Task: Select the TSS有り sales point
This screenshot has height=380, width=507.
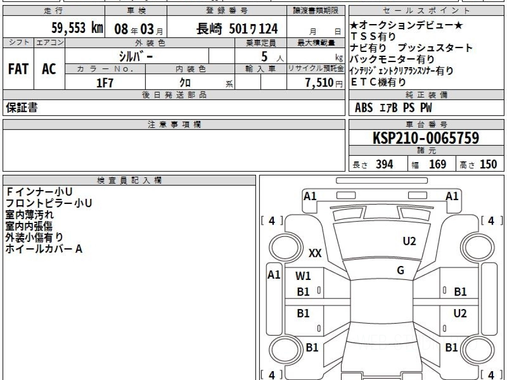Action: coord(373,37)
